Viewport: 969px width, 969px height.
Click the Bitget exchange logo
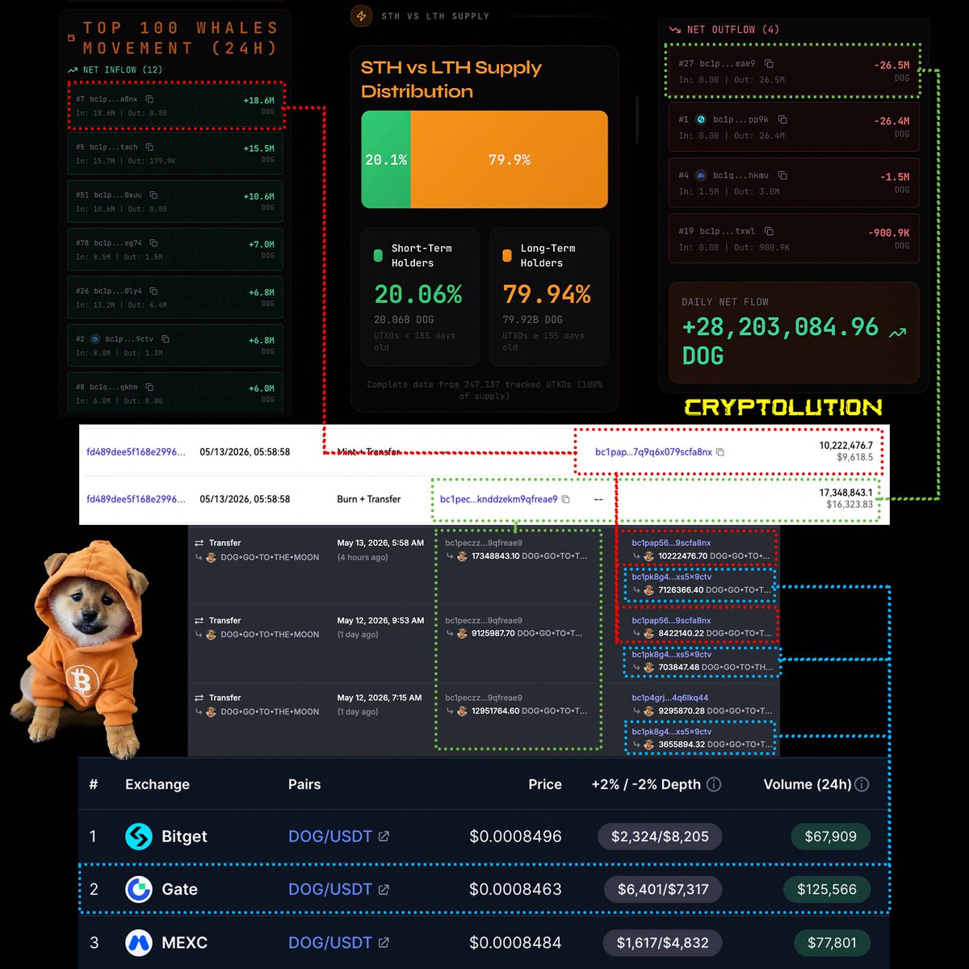pos(139,837)
